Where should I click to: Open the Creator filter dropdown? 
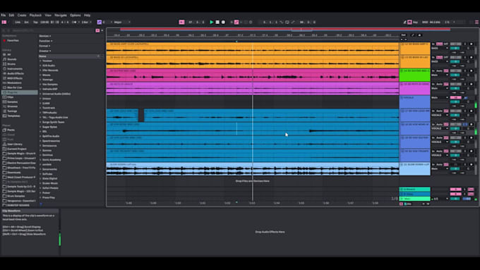point(45,51)
